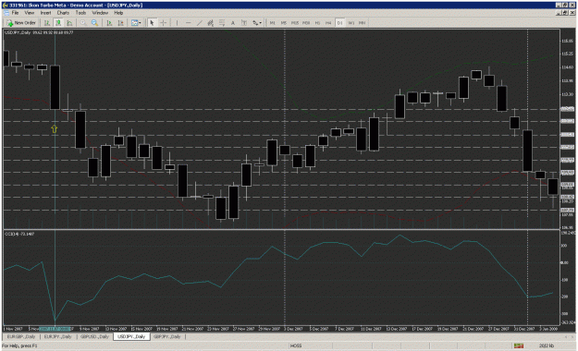This screenshot has height=351, width=578.
Task: Toggle chart auto scroll
Action: (109, 23)
